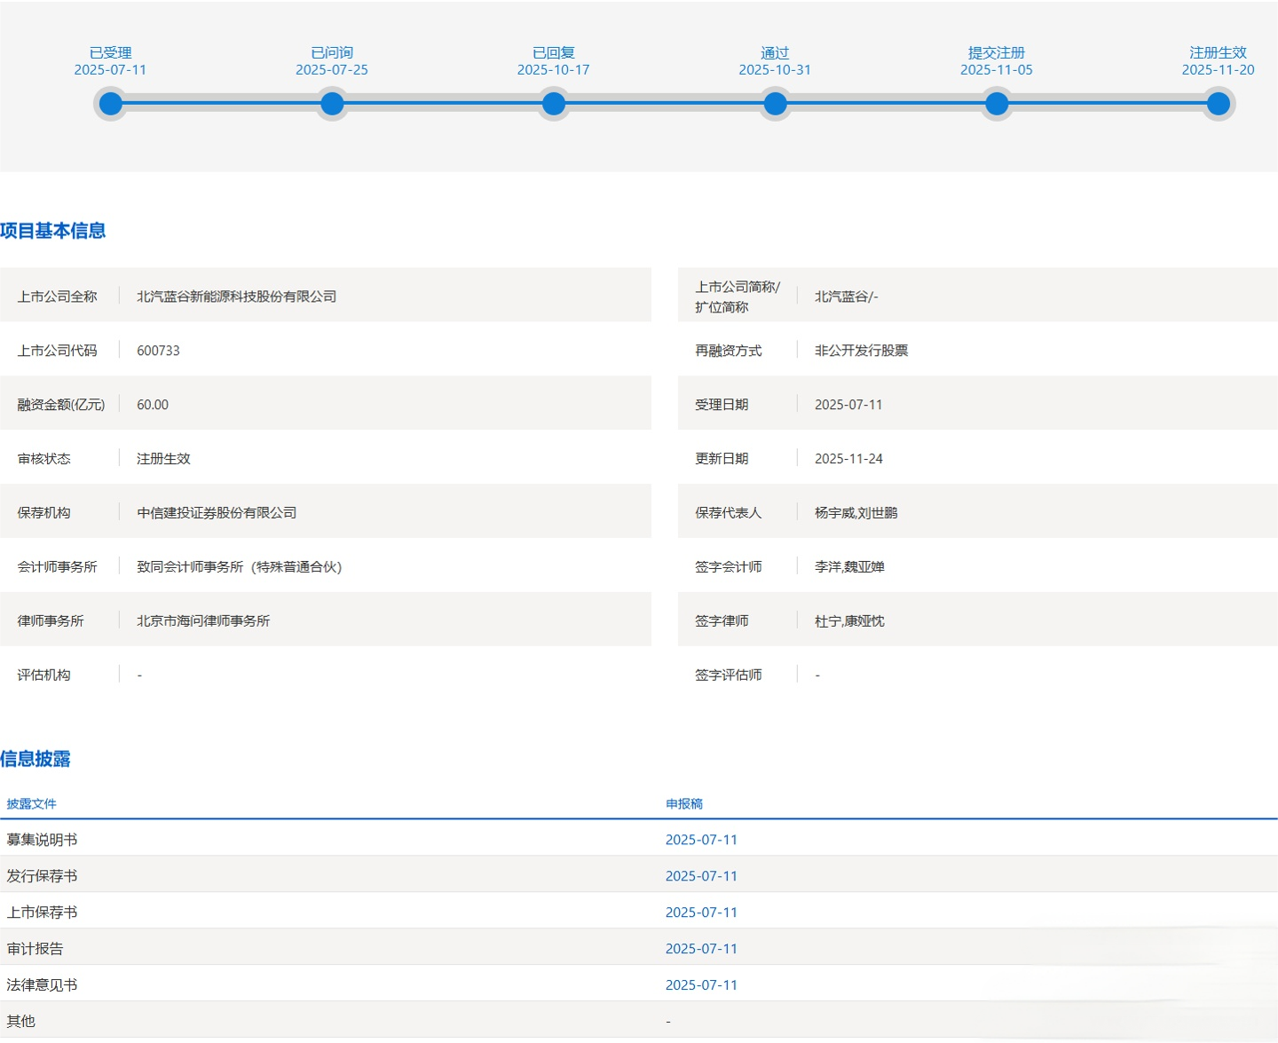Click the 注册生效 label above timeline
This screenshot has width=1278, height=1043.
(1218, 53)
